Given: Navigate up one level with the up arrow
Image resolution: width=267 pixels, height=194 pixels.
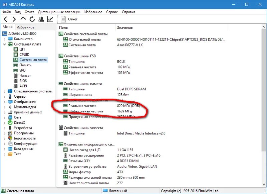Looking at the screenshot, I should (23, 18).
